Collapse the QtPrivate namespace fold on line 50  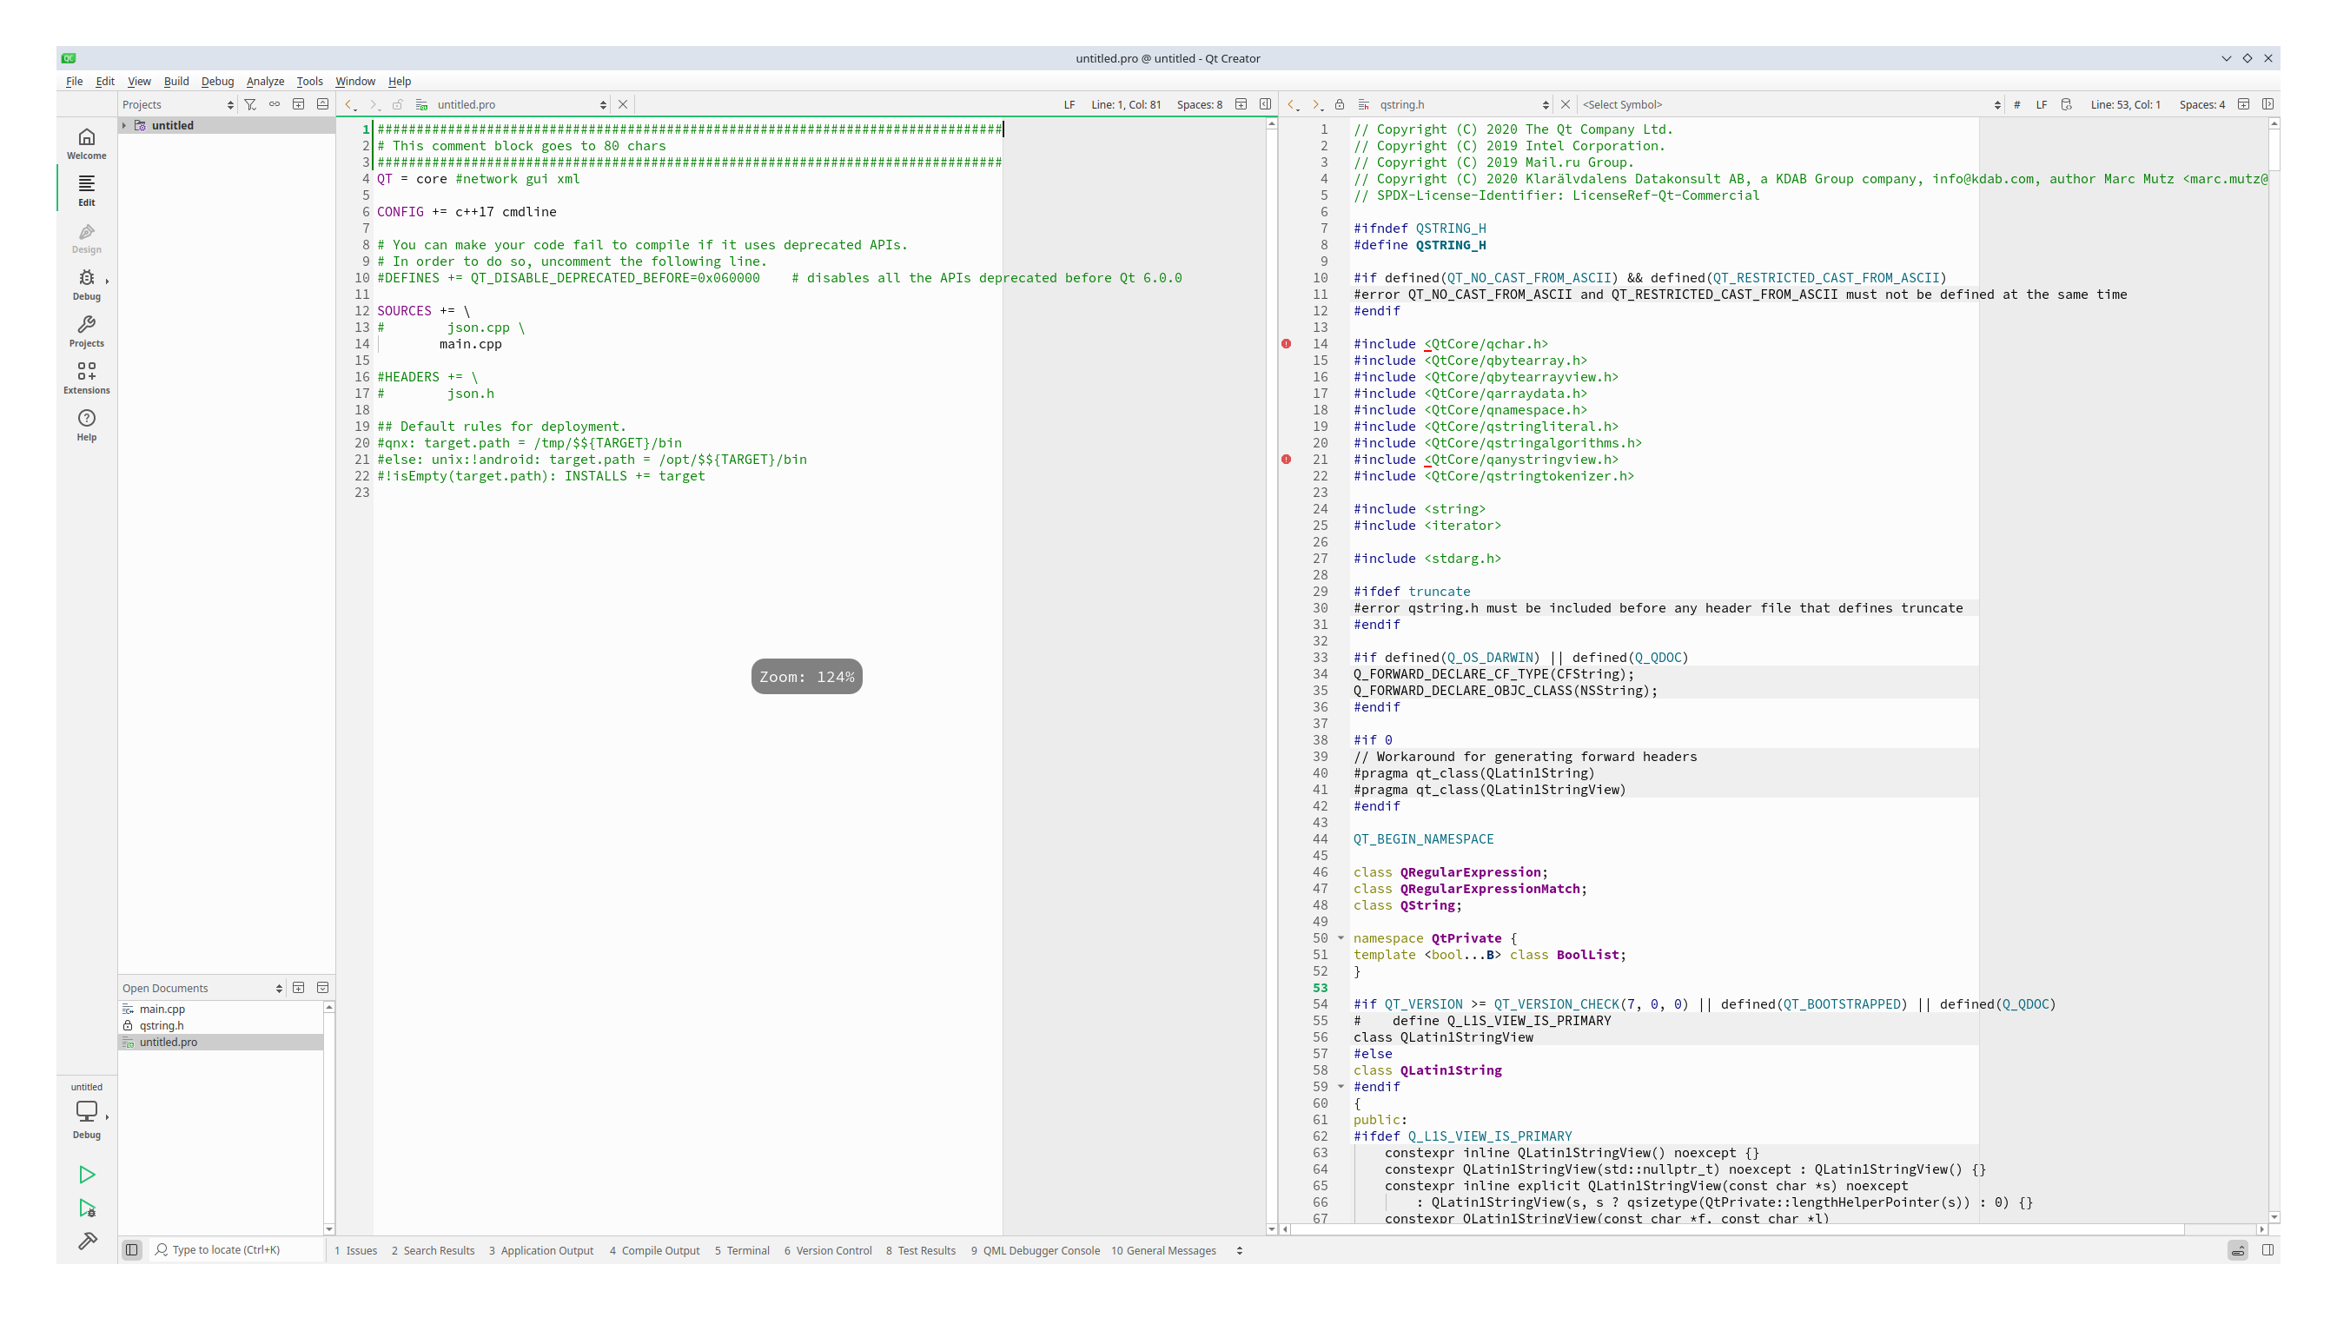[1341, 938]
